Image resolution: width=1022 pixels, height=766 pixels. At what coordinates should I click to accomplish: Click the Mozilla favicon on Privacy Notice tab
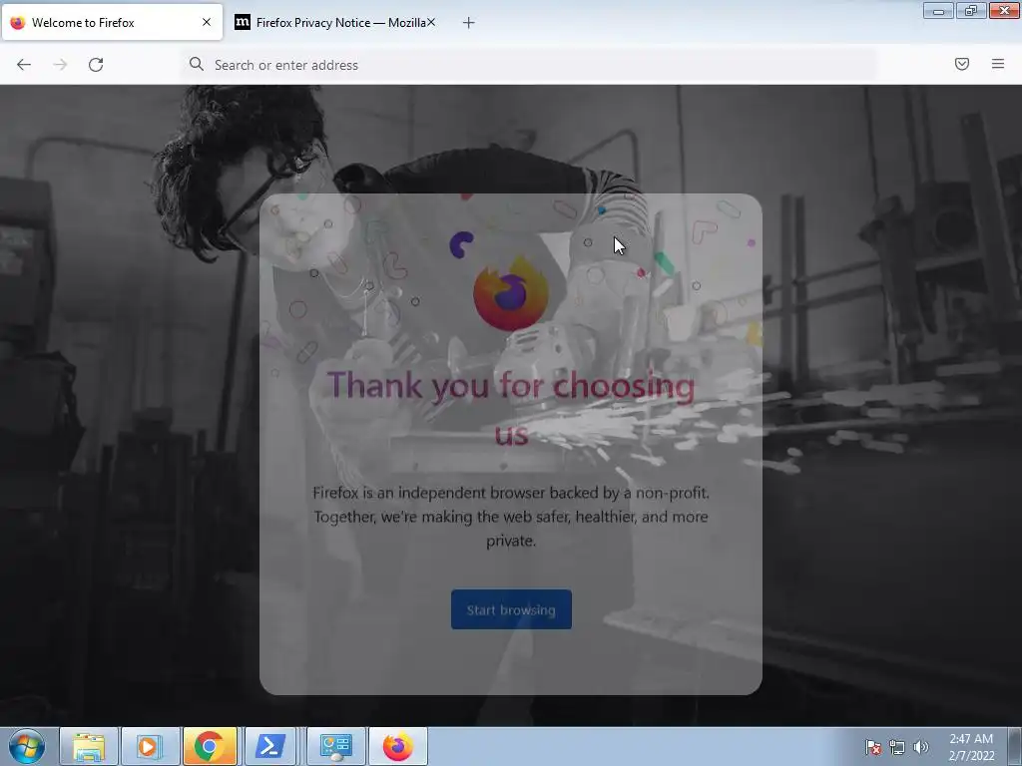coord(242,23)
